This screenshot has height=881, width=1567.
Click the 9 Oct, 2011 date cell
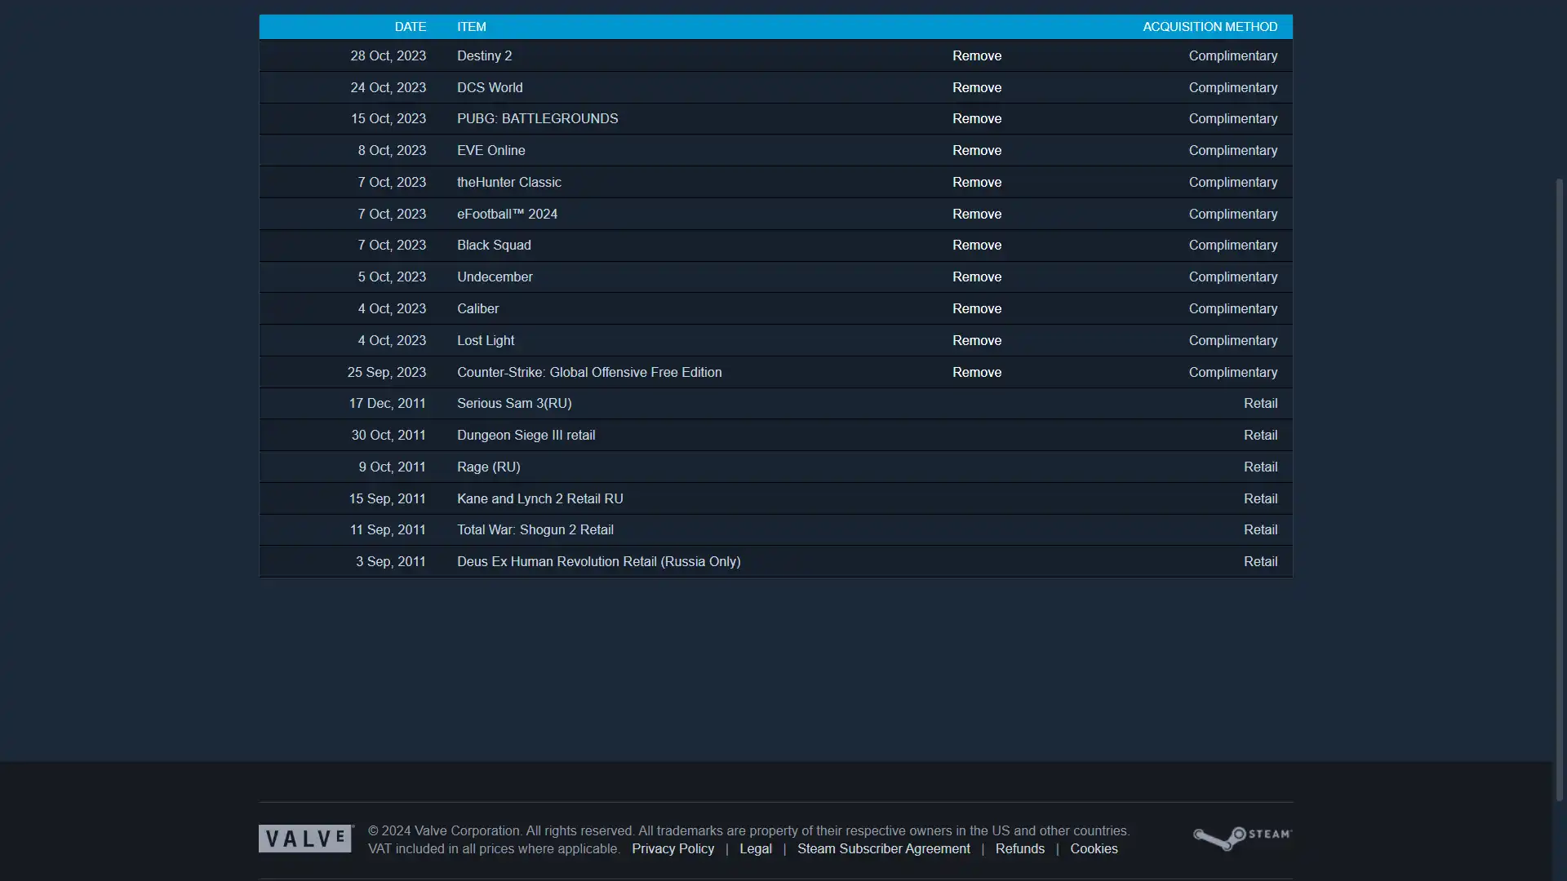click(393, 467)
